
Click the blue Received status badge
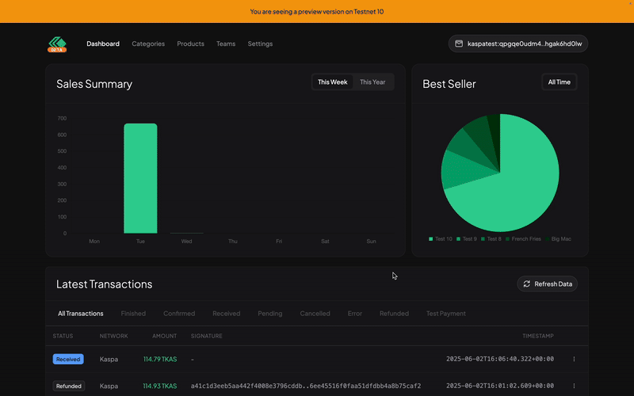coord(68,359)
